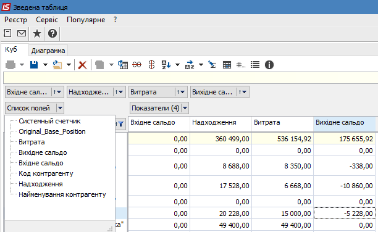Select Витрата in the field list

pos(31,142)
